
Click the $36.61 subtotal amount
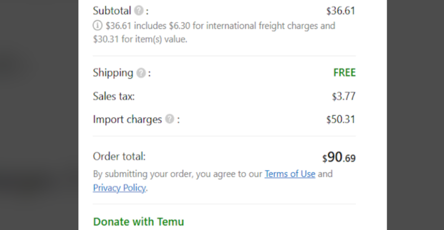pyautogui.click(x=341, y=11)
